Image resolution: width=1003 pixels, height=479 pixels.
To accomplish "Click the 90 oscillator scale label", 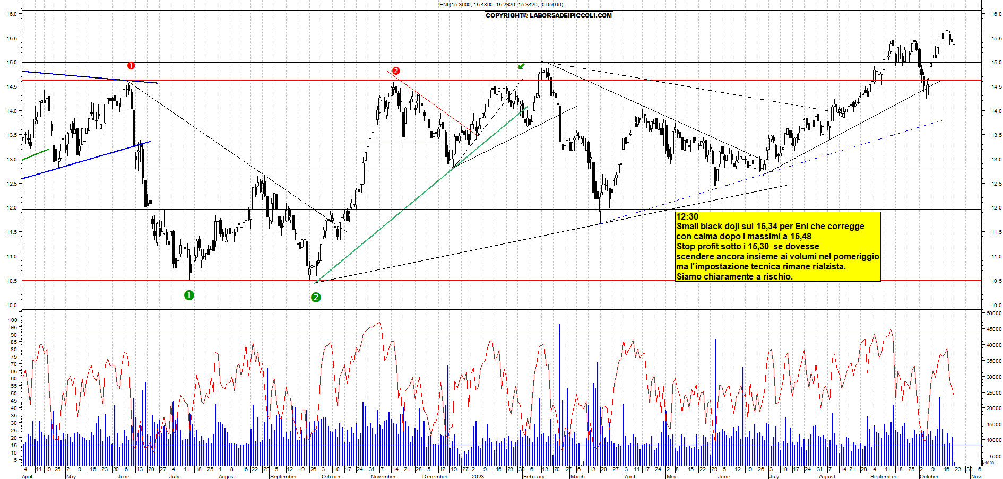I will click(14, 335).
